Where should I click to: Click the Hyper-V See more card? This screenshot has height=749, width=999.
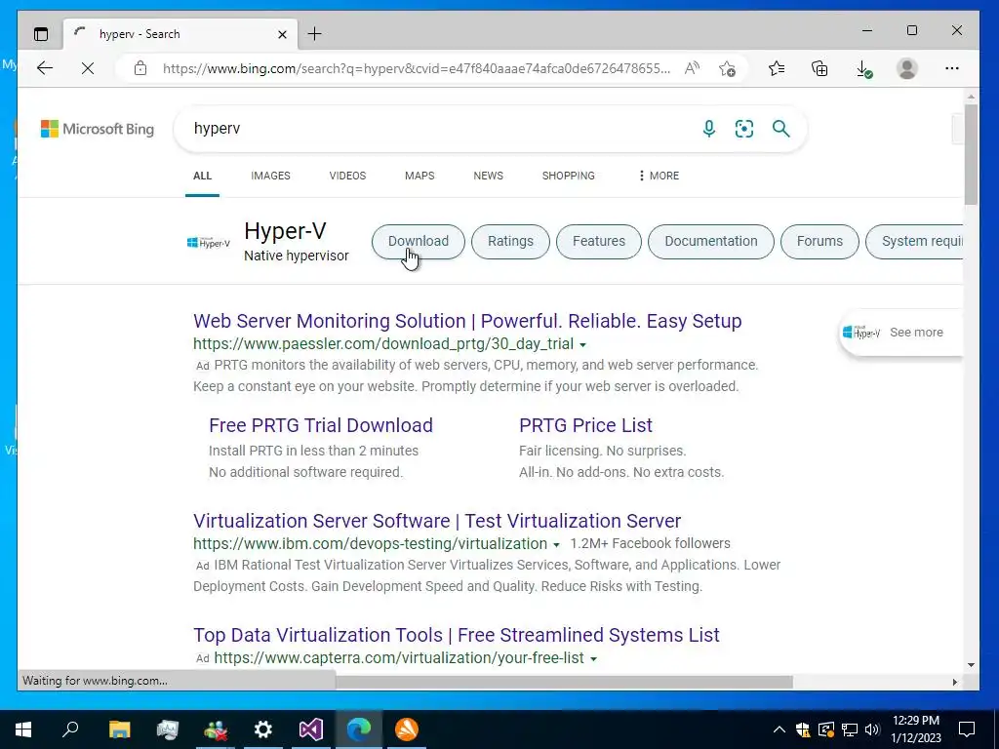(x=899, y=333)
